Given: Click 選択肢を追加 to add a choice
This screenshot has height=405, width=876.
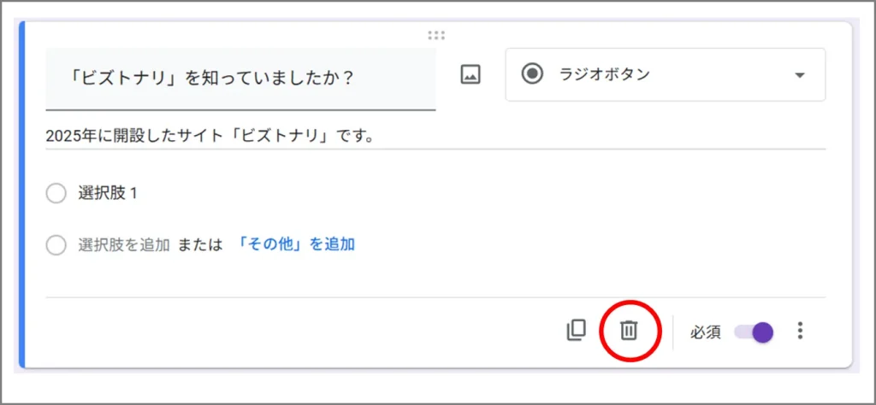Looking at the screenshot, I should tap(124, 244).
